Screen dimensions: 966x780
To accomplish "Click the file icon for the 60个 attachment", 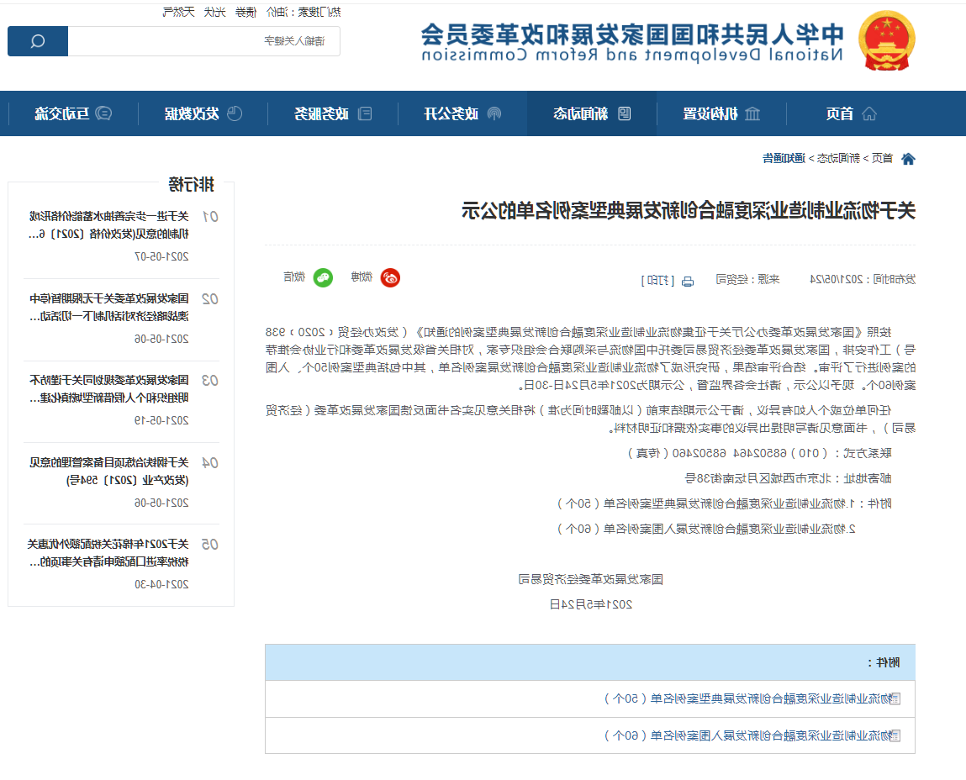I will point(895,735).
